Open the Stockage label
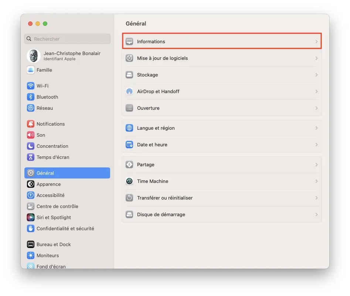 click(x=147, y=75)
